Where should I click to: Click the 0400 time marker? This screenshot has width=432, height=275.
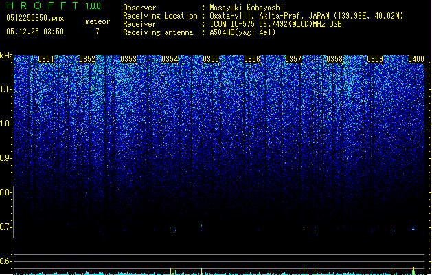click(416, 59)
